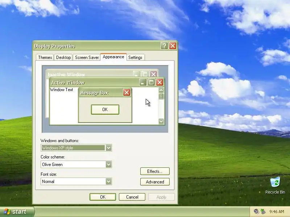The height and width of the screenshot is (217, 290).
Task: Click OK in the Message Box preview
Action: (105, 110)
